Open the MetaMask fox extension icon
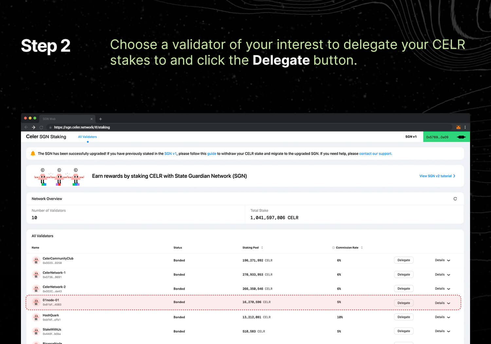This screenshot has height=344, width=491. pyautogui.click(x=458, y=127)
